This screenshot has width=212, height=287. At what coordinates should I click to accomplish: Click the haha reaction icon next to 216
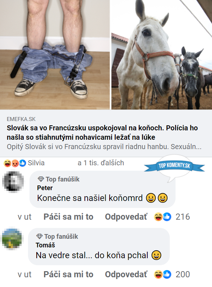158,217
